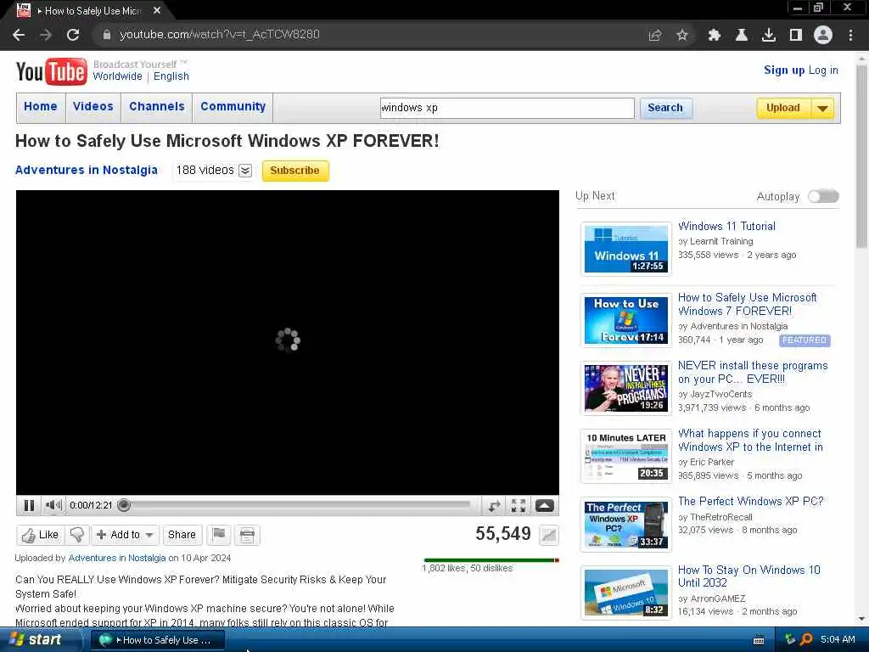Go back with the browser back arrow
The width and height of the screenshot is (869, 652).
click(19, 35)
